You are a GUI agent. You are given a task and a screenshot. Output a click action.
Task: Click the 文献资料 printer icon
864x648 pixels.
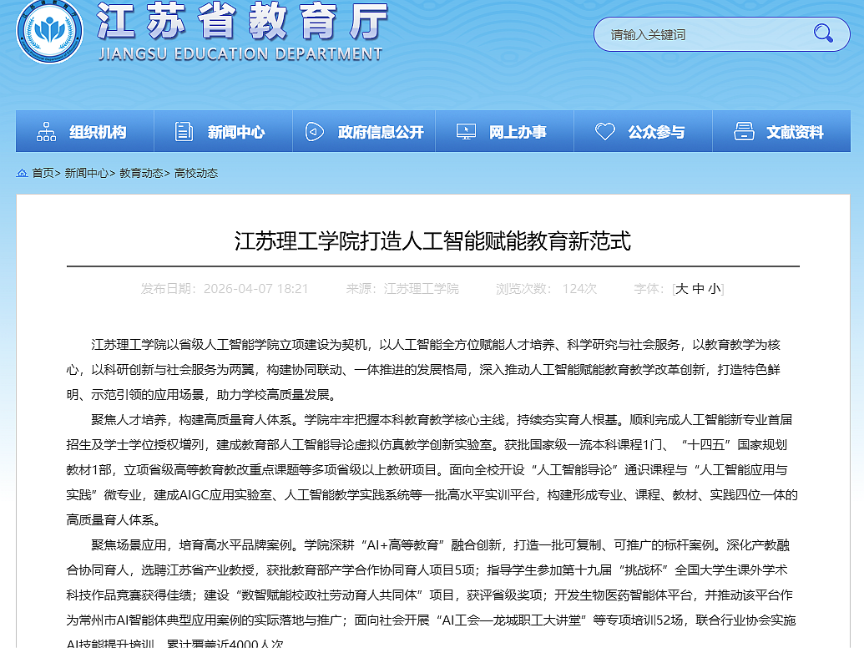coord(744,132)
